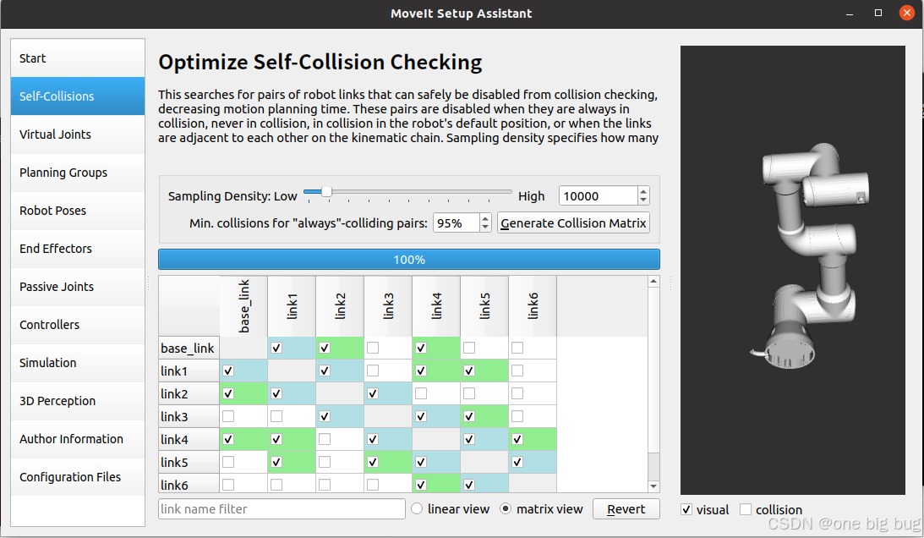Select the link4 row header

[189, 440]
